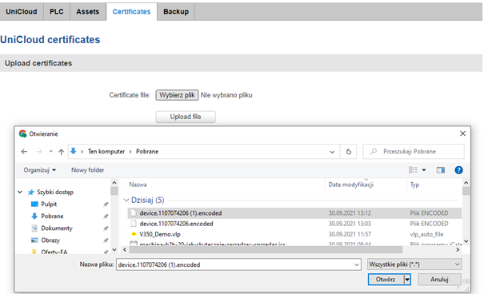Open the view options dropdown arrow
The height and width of the screenshot is (294, 484).
pyautogui.click(x=424, y=170)
